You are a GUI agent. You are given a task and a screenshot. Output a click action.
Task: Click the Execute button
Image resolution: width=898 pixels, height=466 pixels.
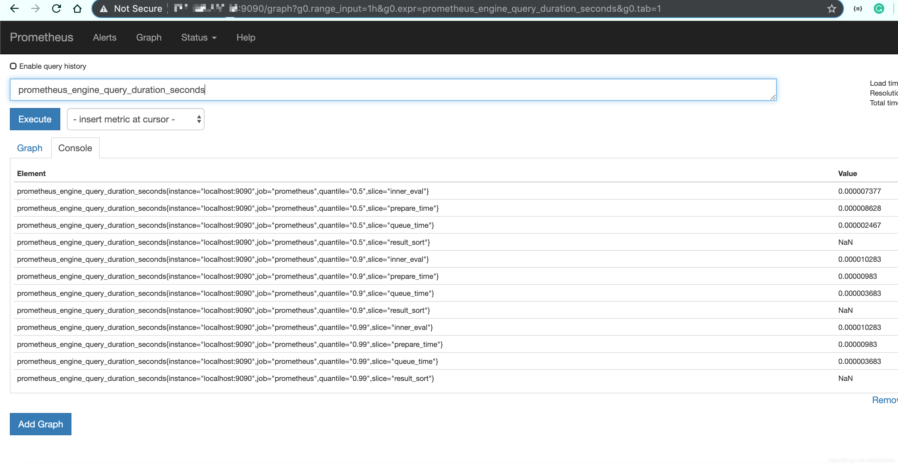35,119
